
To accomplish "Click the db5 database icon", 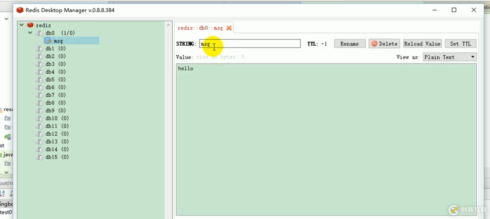I will click(x=39, y=80).
